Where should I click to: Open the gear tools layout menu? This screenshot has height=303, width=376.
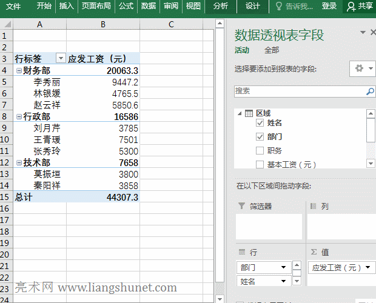point(362,68)
